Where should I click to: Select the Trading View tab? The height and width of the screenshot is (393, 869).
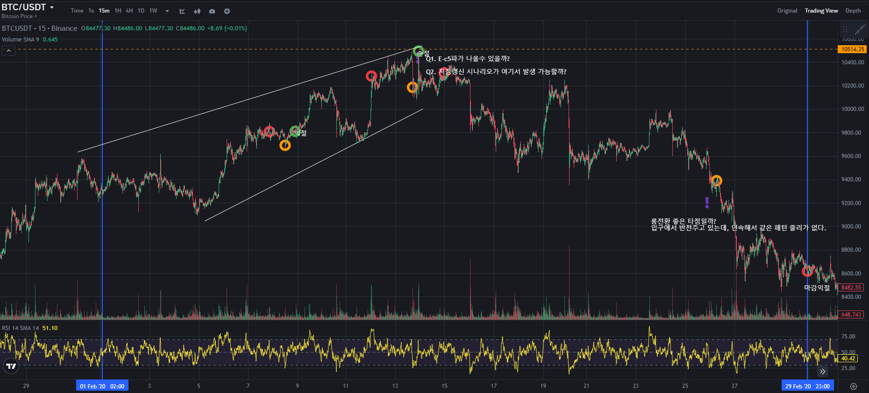tap(821, 11)
